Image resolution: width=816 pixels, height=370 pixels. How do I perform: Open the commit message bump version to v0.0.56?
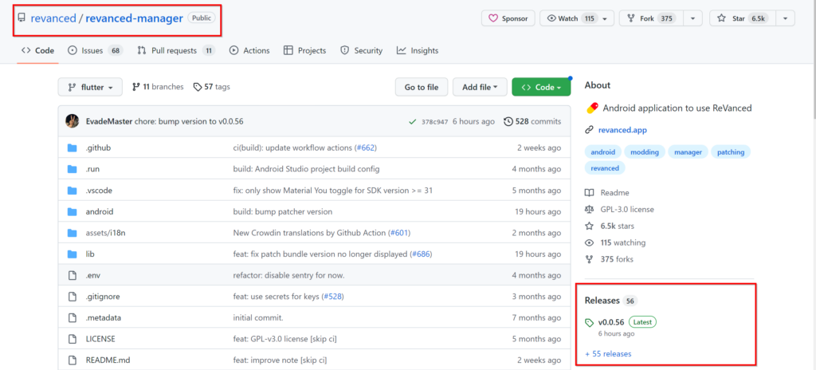tap(189, 121)
